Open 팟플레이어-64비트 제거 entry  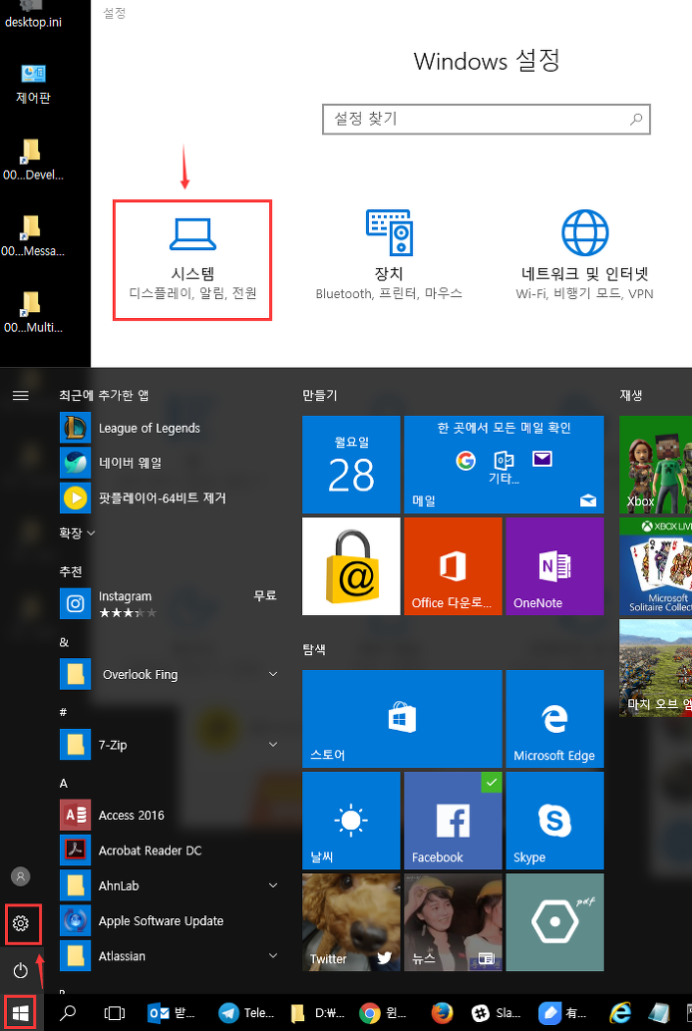coord(170,498)
